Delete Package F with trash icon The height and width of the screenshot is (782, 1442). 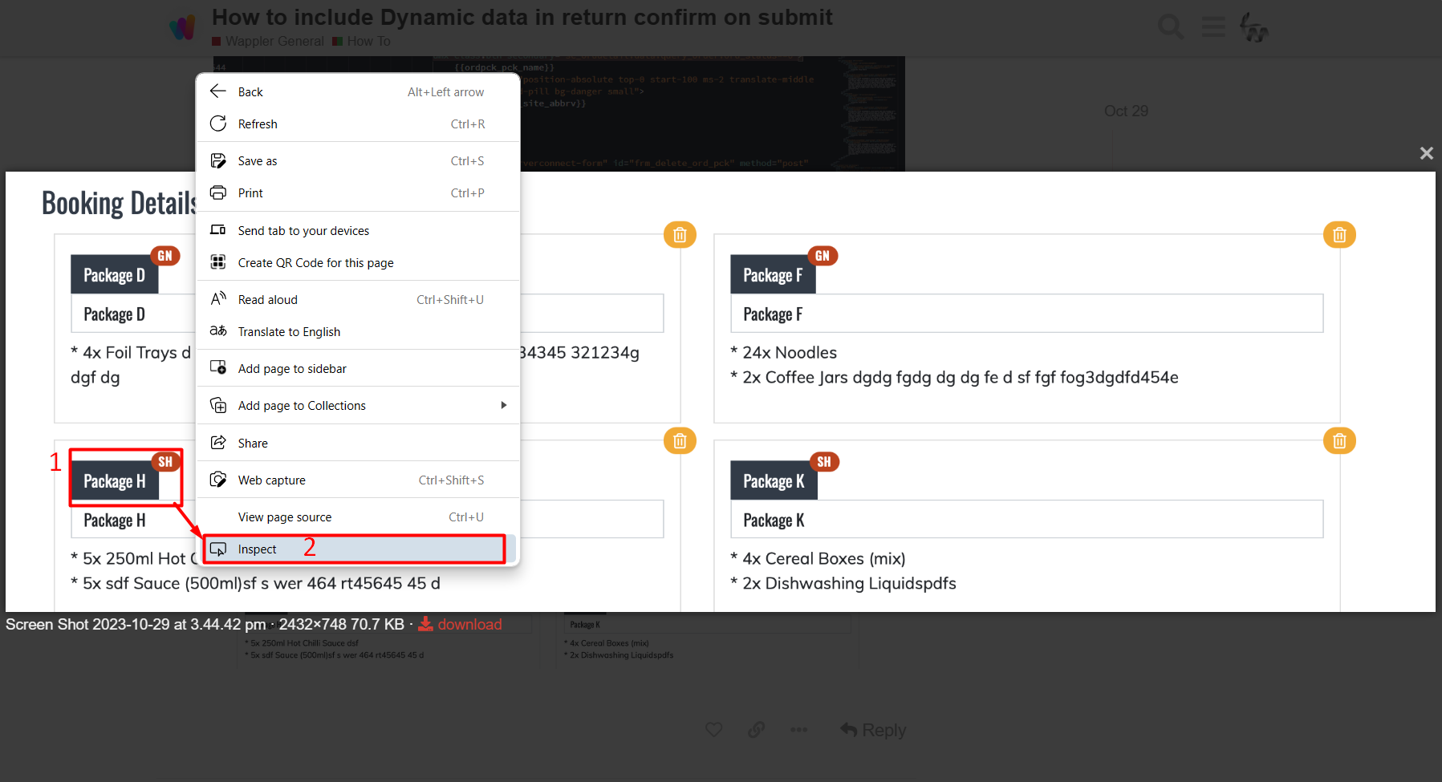point(1339,235)
